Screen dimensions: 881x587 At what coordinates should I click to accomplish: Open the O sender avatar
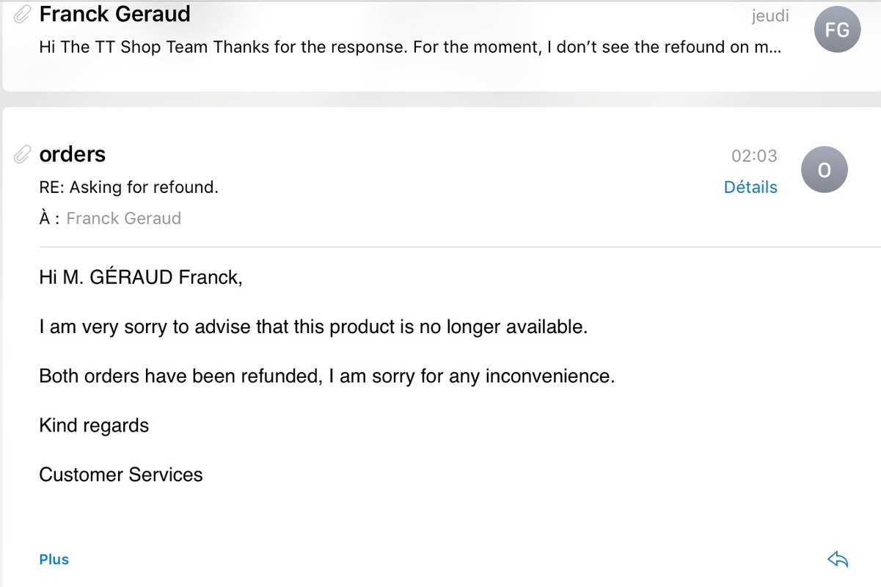pyautogui.click(x=824, y=170)
